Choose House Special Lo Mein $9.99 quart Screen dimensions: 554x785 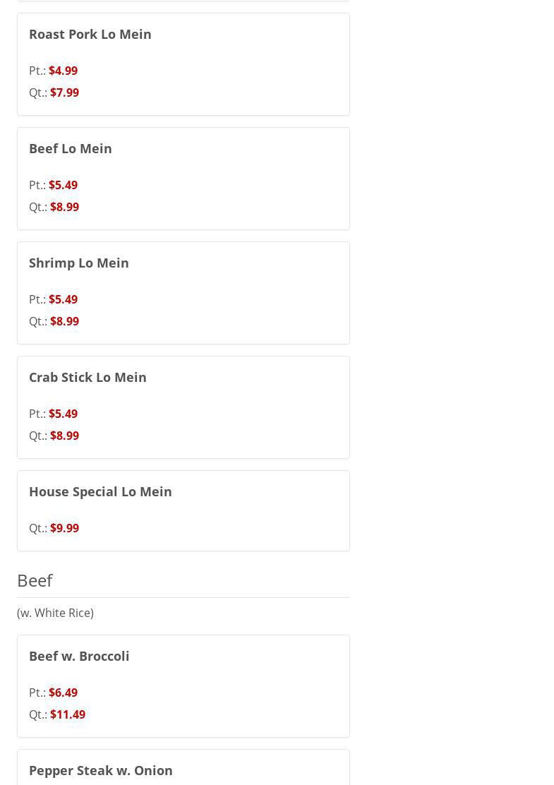[x=64, y=528]
